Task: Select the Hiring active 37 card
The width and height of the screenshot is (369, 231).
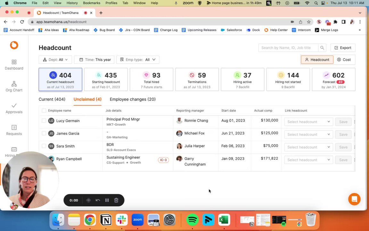Action: 242,80
